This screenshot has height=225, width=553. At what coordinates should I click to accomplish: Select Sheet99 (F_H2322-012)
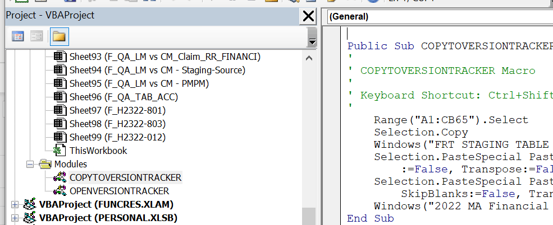coord(117,137)
